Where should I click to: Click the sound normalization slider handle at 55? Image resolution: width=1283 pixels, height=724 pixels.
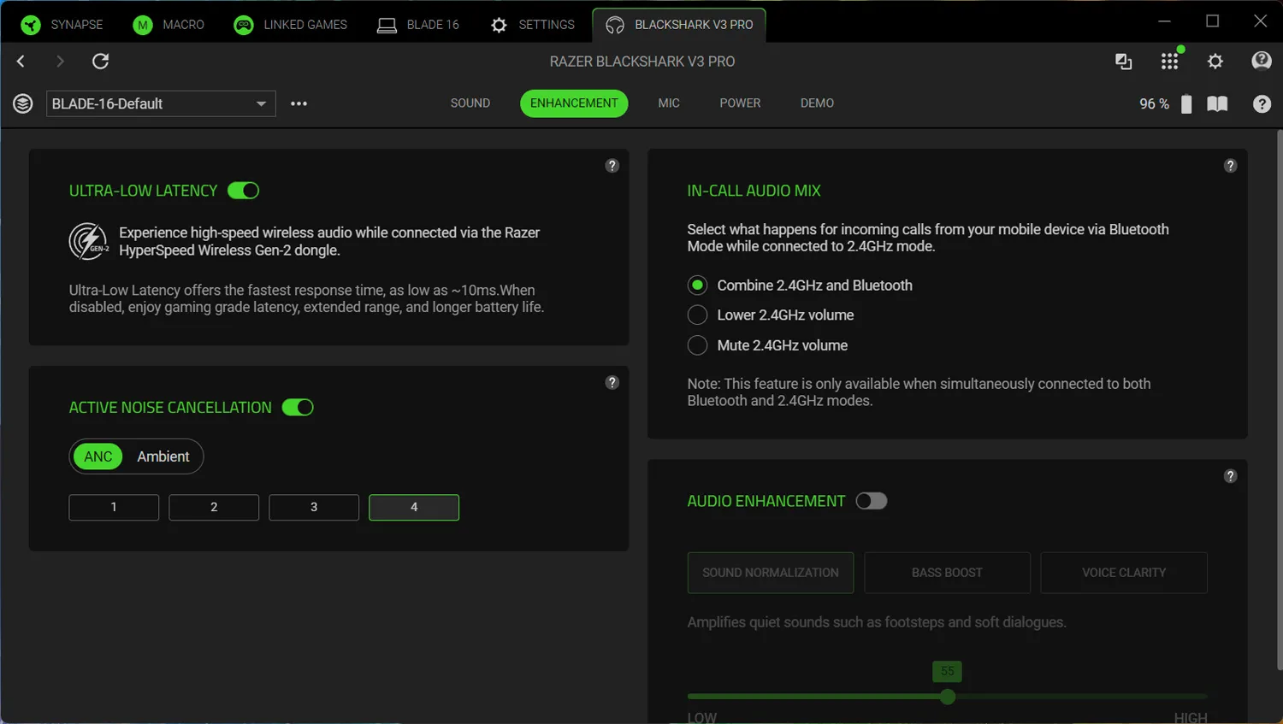coord(947,697)
